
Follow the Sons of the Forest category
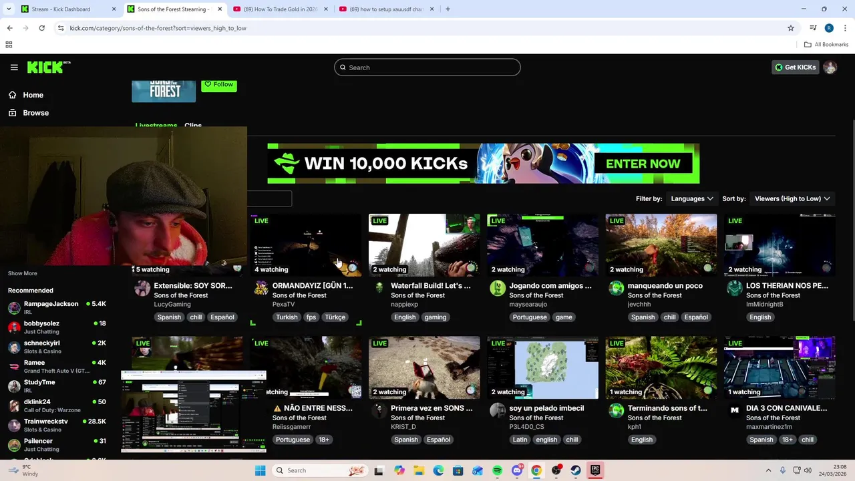pos(219,85)
